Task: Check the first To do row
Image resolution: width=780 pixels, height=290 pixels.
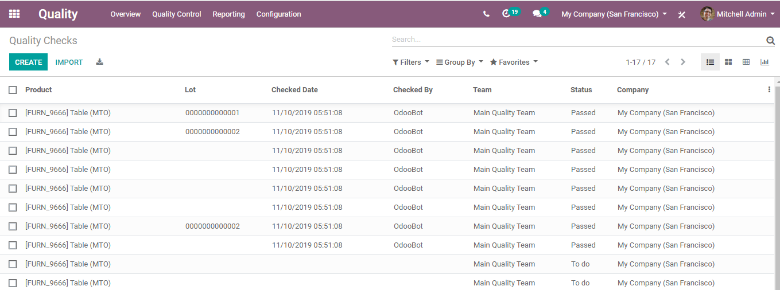Action: click(13, 264)
